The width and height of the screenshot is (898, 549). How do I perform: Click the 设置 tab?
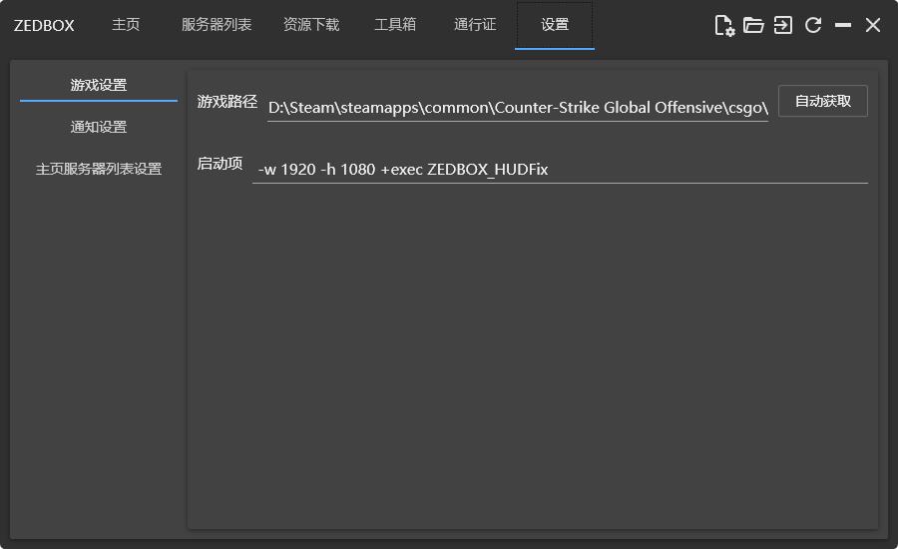pos(555,25)
